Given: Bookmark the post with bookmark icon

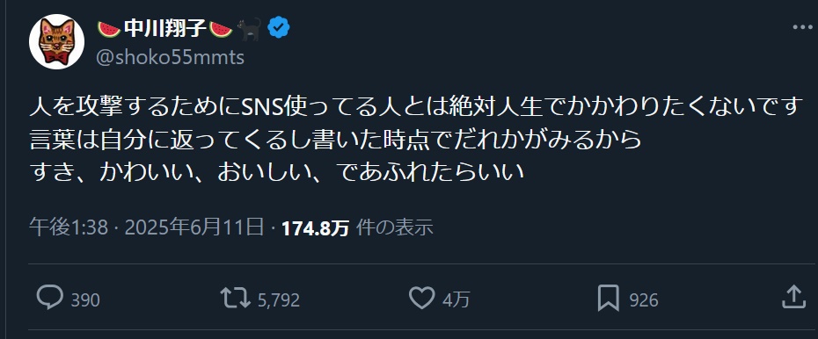Looking at the screenshot, I should [x=609, y=299].
